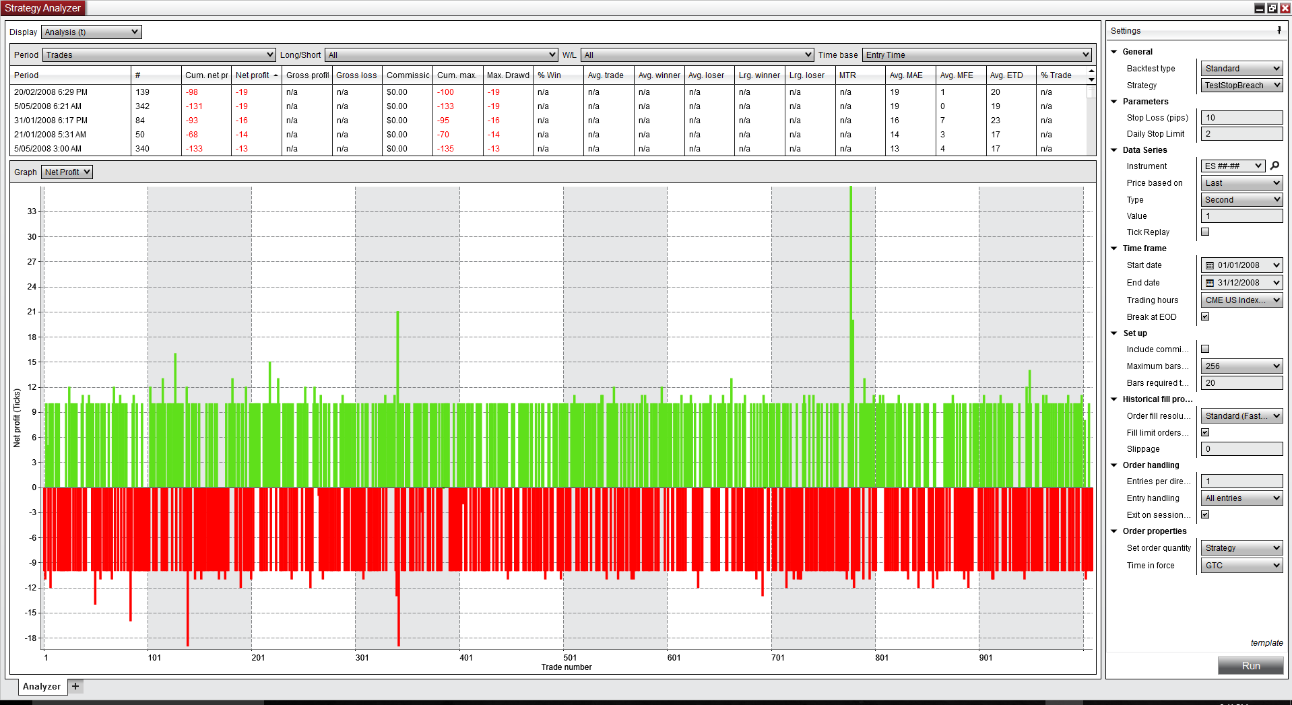Sort table by Avg. MAE column
This screenshot has width=1292, height=705.
coord(911,75)
